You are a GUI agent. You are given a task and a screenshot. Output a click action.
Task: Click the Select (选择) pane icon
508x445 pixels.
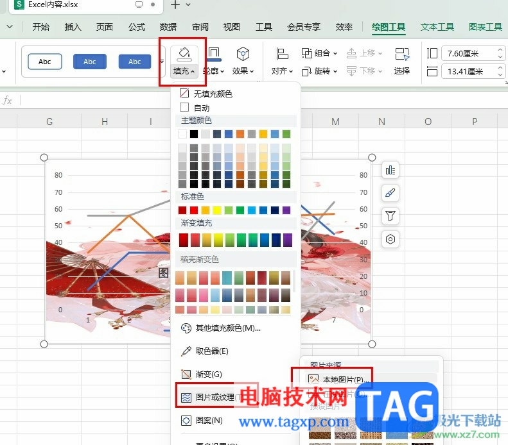click(402, 54)
